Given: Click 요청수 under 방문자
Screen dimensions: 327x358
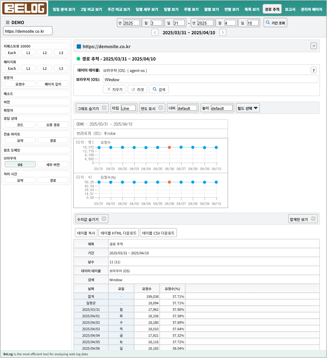Looking at the screenshot, I should click(x=20, y=84).
